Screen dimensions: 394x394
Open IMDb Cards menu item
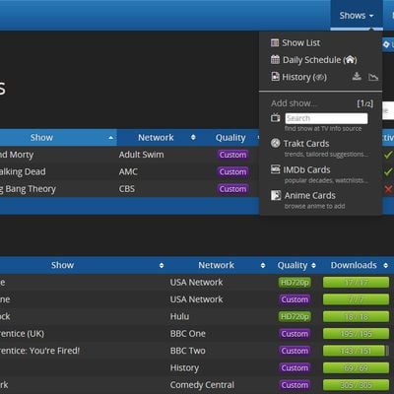click(x=306, y=169)
